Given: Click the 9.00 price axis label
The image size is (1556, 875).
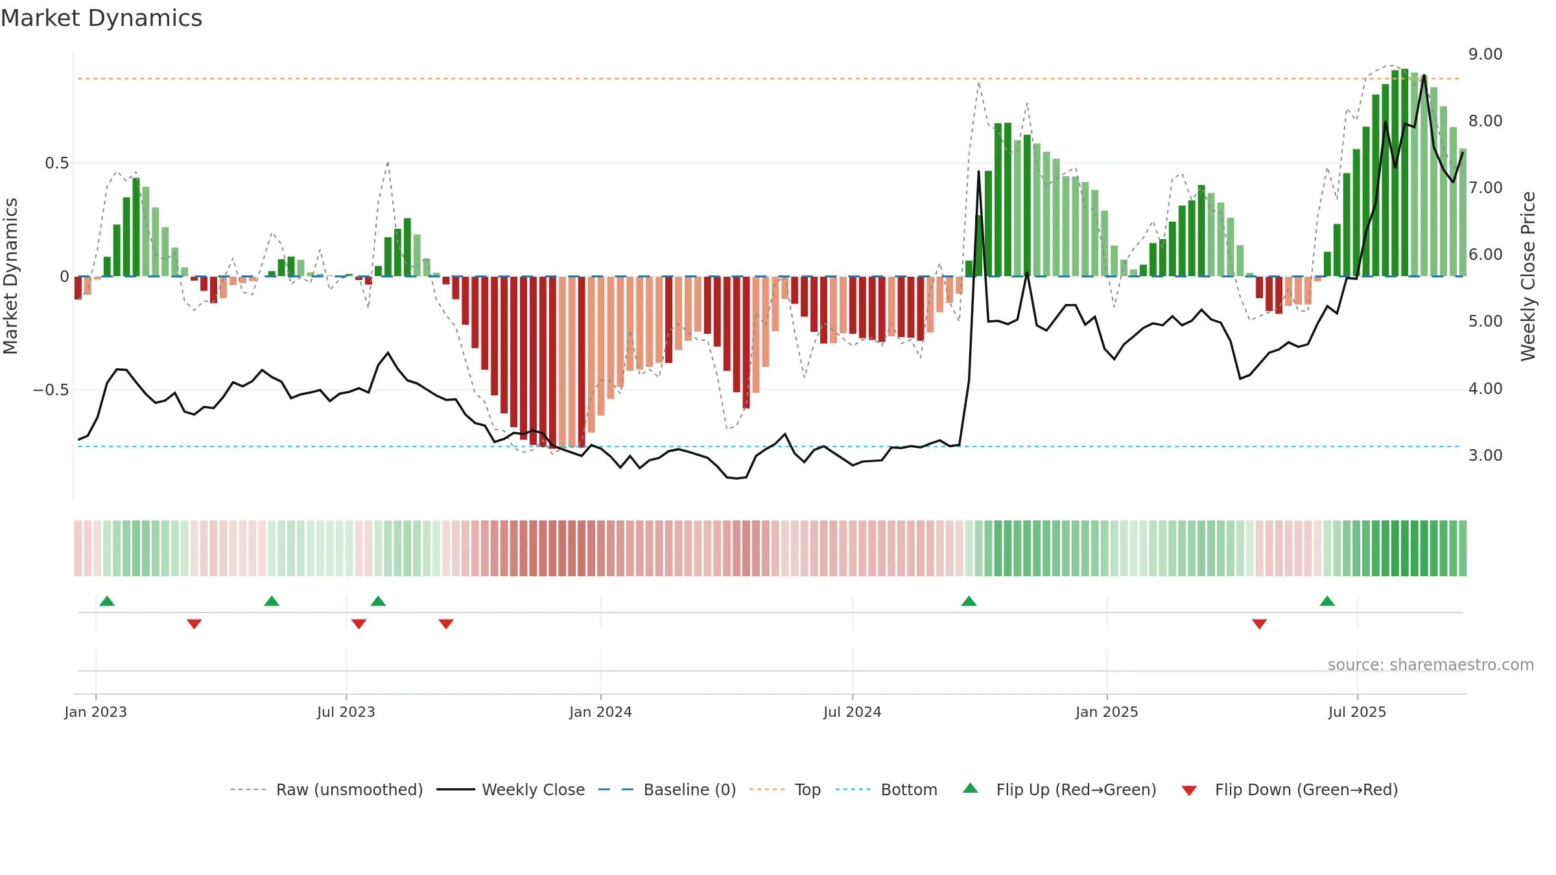Looking at the screenshot, I should pos(1485,54).
